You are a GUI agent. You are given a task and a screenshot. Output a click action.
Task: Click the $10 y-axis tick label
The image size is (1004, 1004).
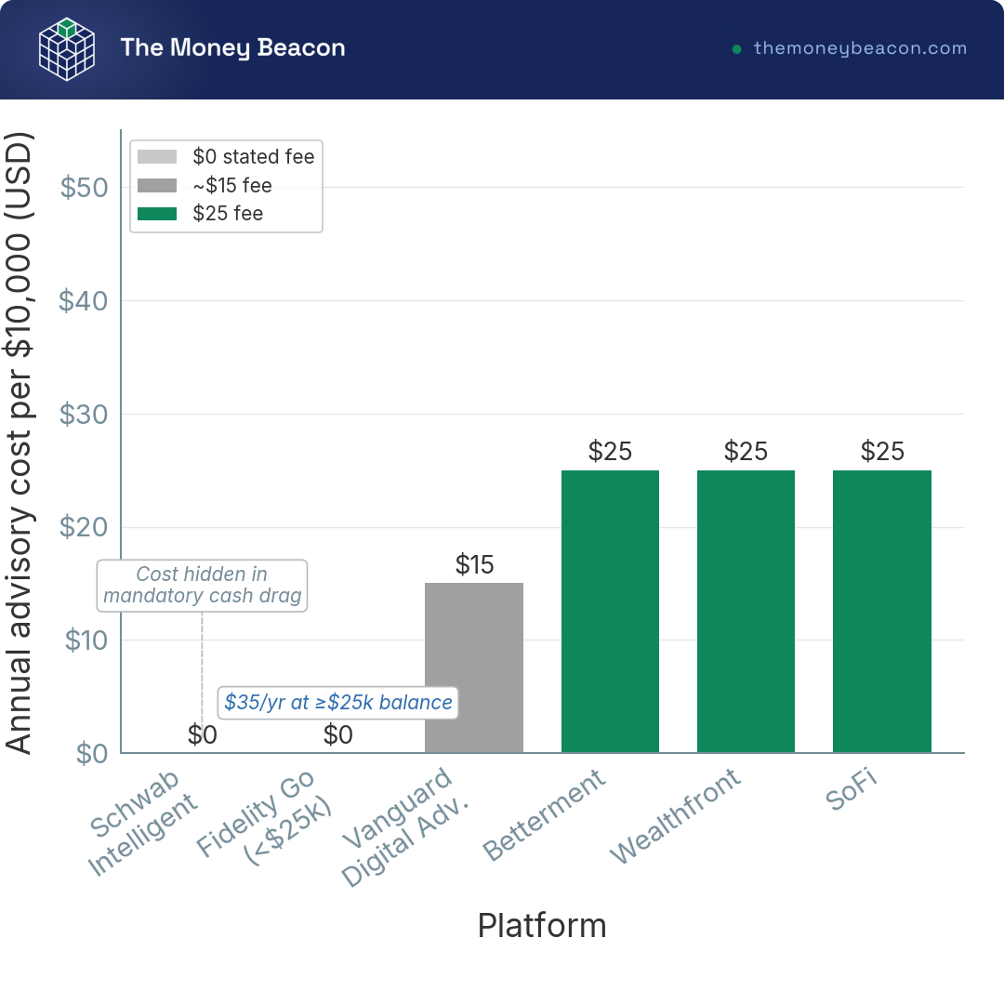pos(86,641)
